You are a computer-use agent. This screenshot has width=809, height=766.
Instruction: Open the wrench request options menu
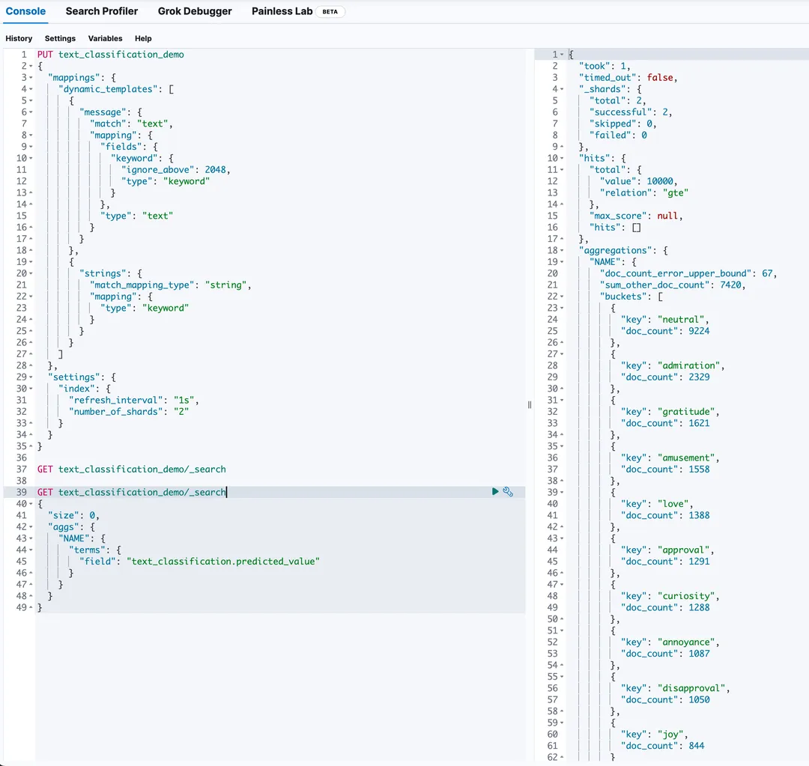[x=508, y=492]
